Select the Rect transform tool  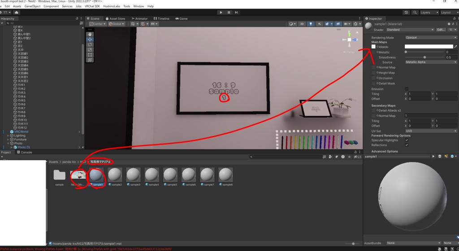[x=90, y=54]
